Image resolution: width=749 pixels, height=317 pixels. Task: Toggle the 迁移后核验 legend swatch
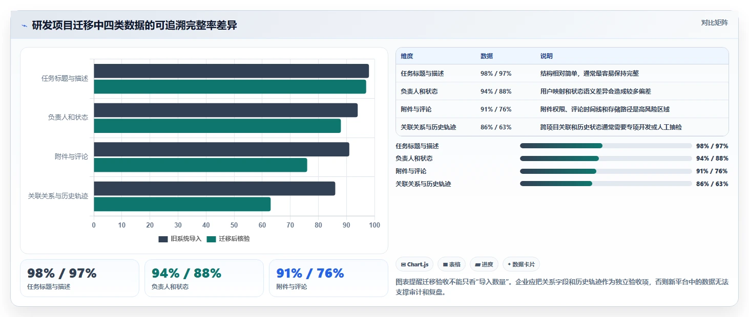pos(211,239)
